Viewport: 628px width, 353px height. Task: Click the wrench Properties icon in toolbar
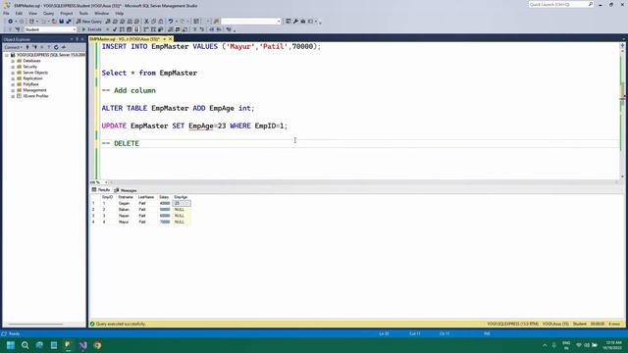pyautogui.click(x=295, y=22)
